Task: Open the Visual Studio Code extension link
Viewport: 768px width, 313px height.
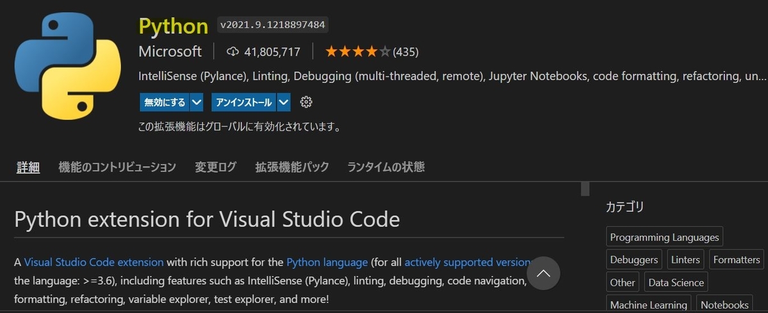Action: click(x=93, y=262)
